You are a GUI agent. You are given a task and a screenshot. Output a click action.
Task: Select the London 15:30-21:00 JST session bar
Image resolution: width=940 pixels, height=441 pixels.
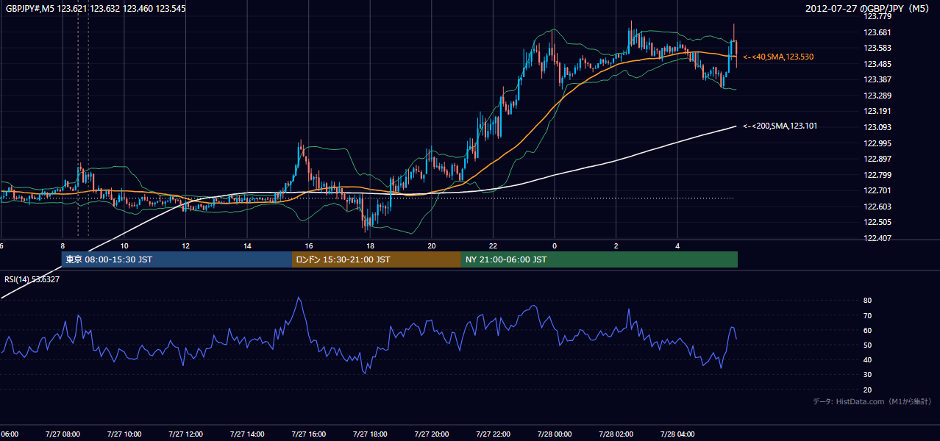coord(377,259)
